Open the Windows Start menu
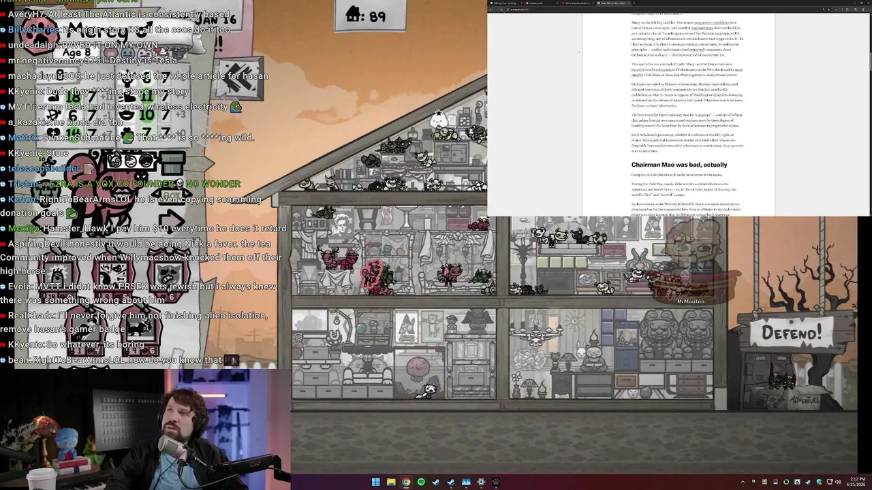 (x=375, y=482)
